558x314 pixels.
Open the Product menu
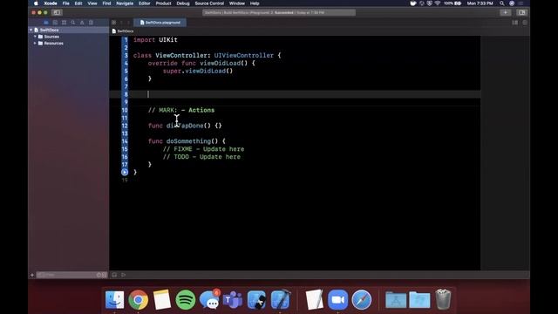163,3
